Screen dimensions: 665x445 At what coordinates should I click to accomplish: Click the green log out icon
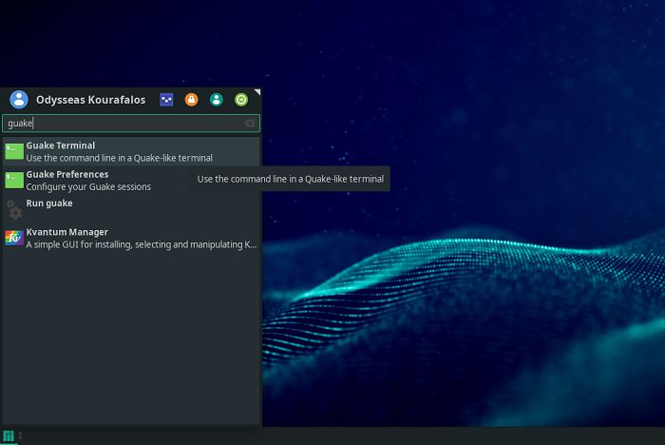241,100
